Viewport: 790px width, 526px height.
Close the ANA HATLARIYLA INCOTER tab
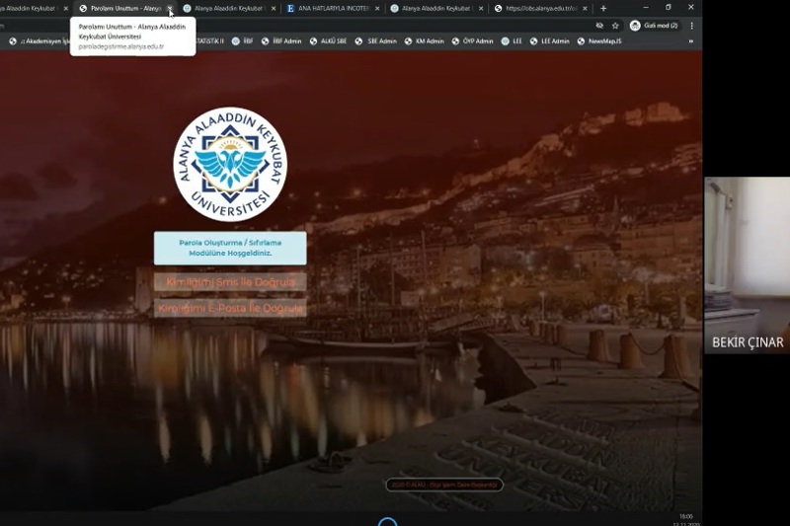click(x=377, y=9)
